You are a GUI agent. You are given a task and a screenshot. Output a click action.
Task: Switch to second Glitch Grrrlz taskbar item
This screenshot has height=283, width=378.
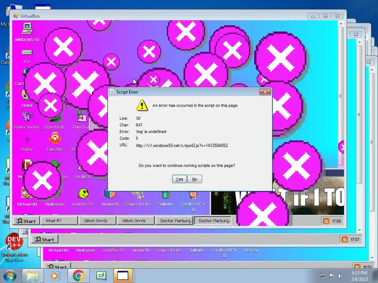[x=136, y=221]
